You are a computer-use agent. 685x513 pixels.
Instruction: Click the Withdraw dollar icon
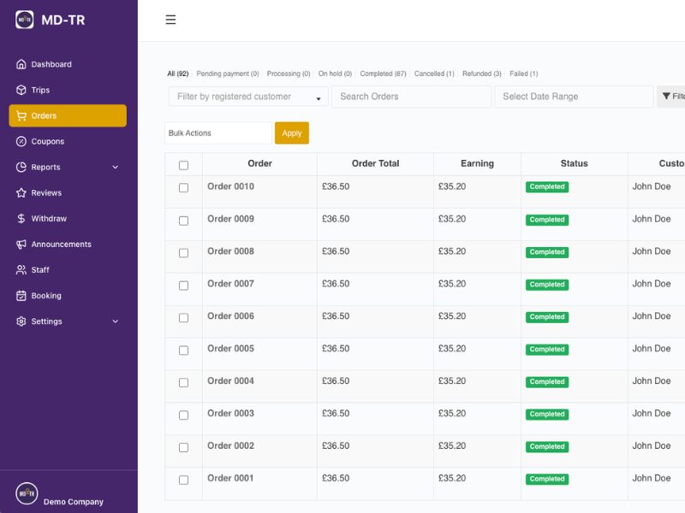pyautogui.click(x=21, y=219)
